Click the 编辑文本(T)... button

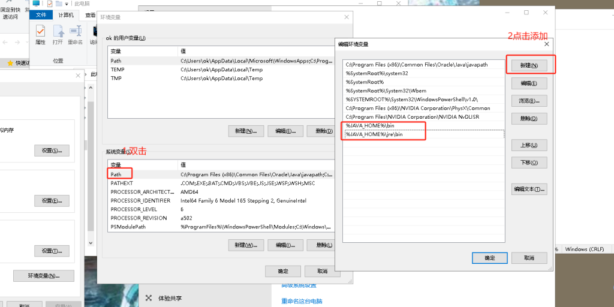click(529, 189)
